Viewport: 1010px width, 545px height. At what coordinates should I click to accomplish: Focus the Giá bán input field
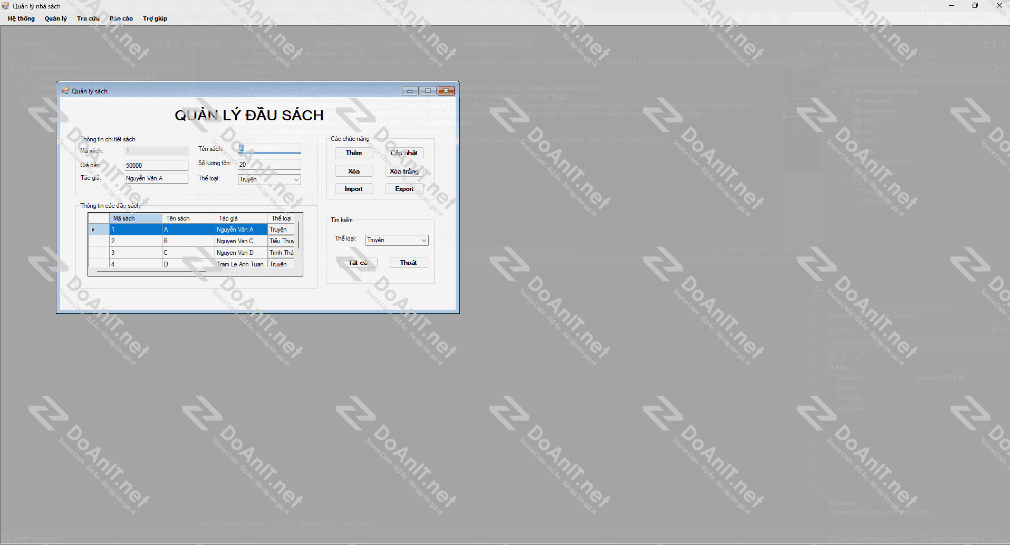[x=156, y=166]
